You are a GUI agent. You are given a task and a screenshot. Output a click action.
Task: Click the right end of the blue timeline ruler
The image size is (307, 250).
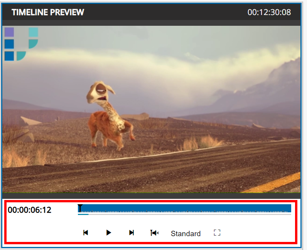[x=289, y=208]
